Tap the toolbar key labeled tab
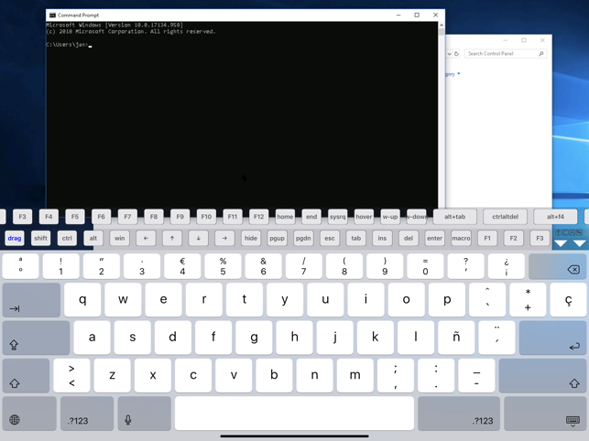This screenshot has height=441, width=589. 355,238
